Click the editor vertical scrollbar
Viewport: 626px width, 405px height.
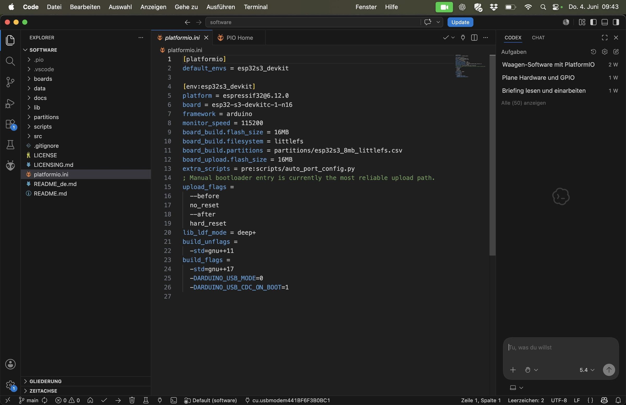click(x=492, y=155)
